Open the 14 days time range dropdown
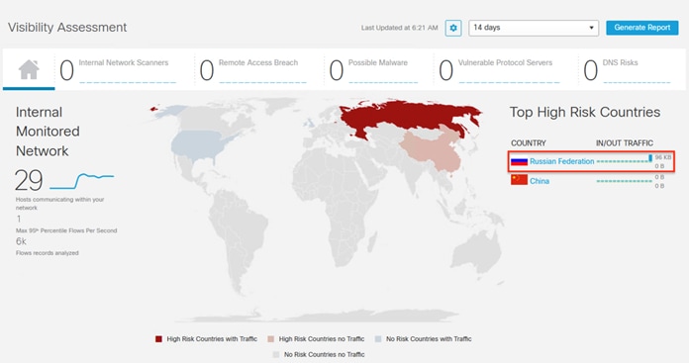 click(534, 28)
